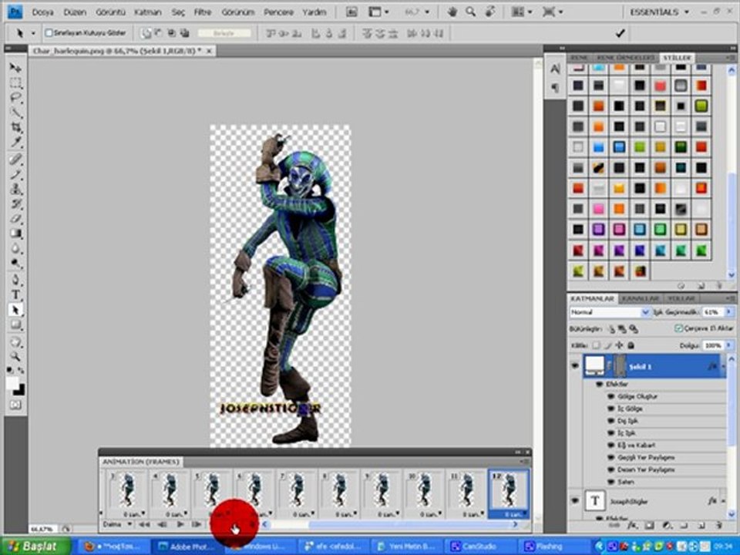The image size is (740, 555).
Task: Select animation frame 7 thumbnail
Action: click(x=296, y=493)
